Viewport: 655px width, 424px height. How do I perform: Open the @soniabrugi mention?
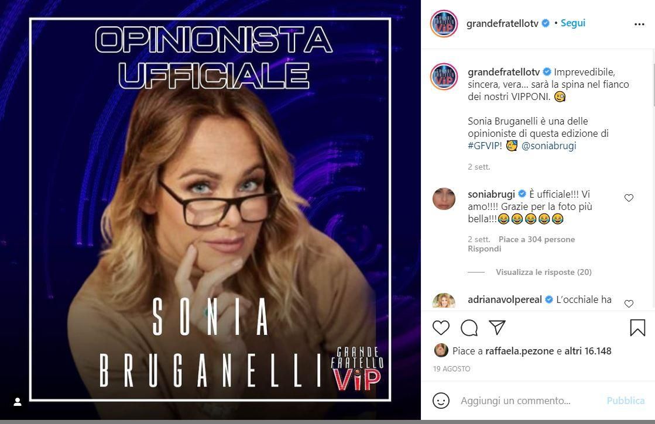pyautogui.click(x=548, y=146)
